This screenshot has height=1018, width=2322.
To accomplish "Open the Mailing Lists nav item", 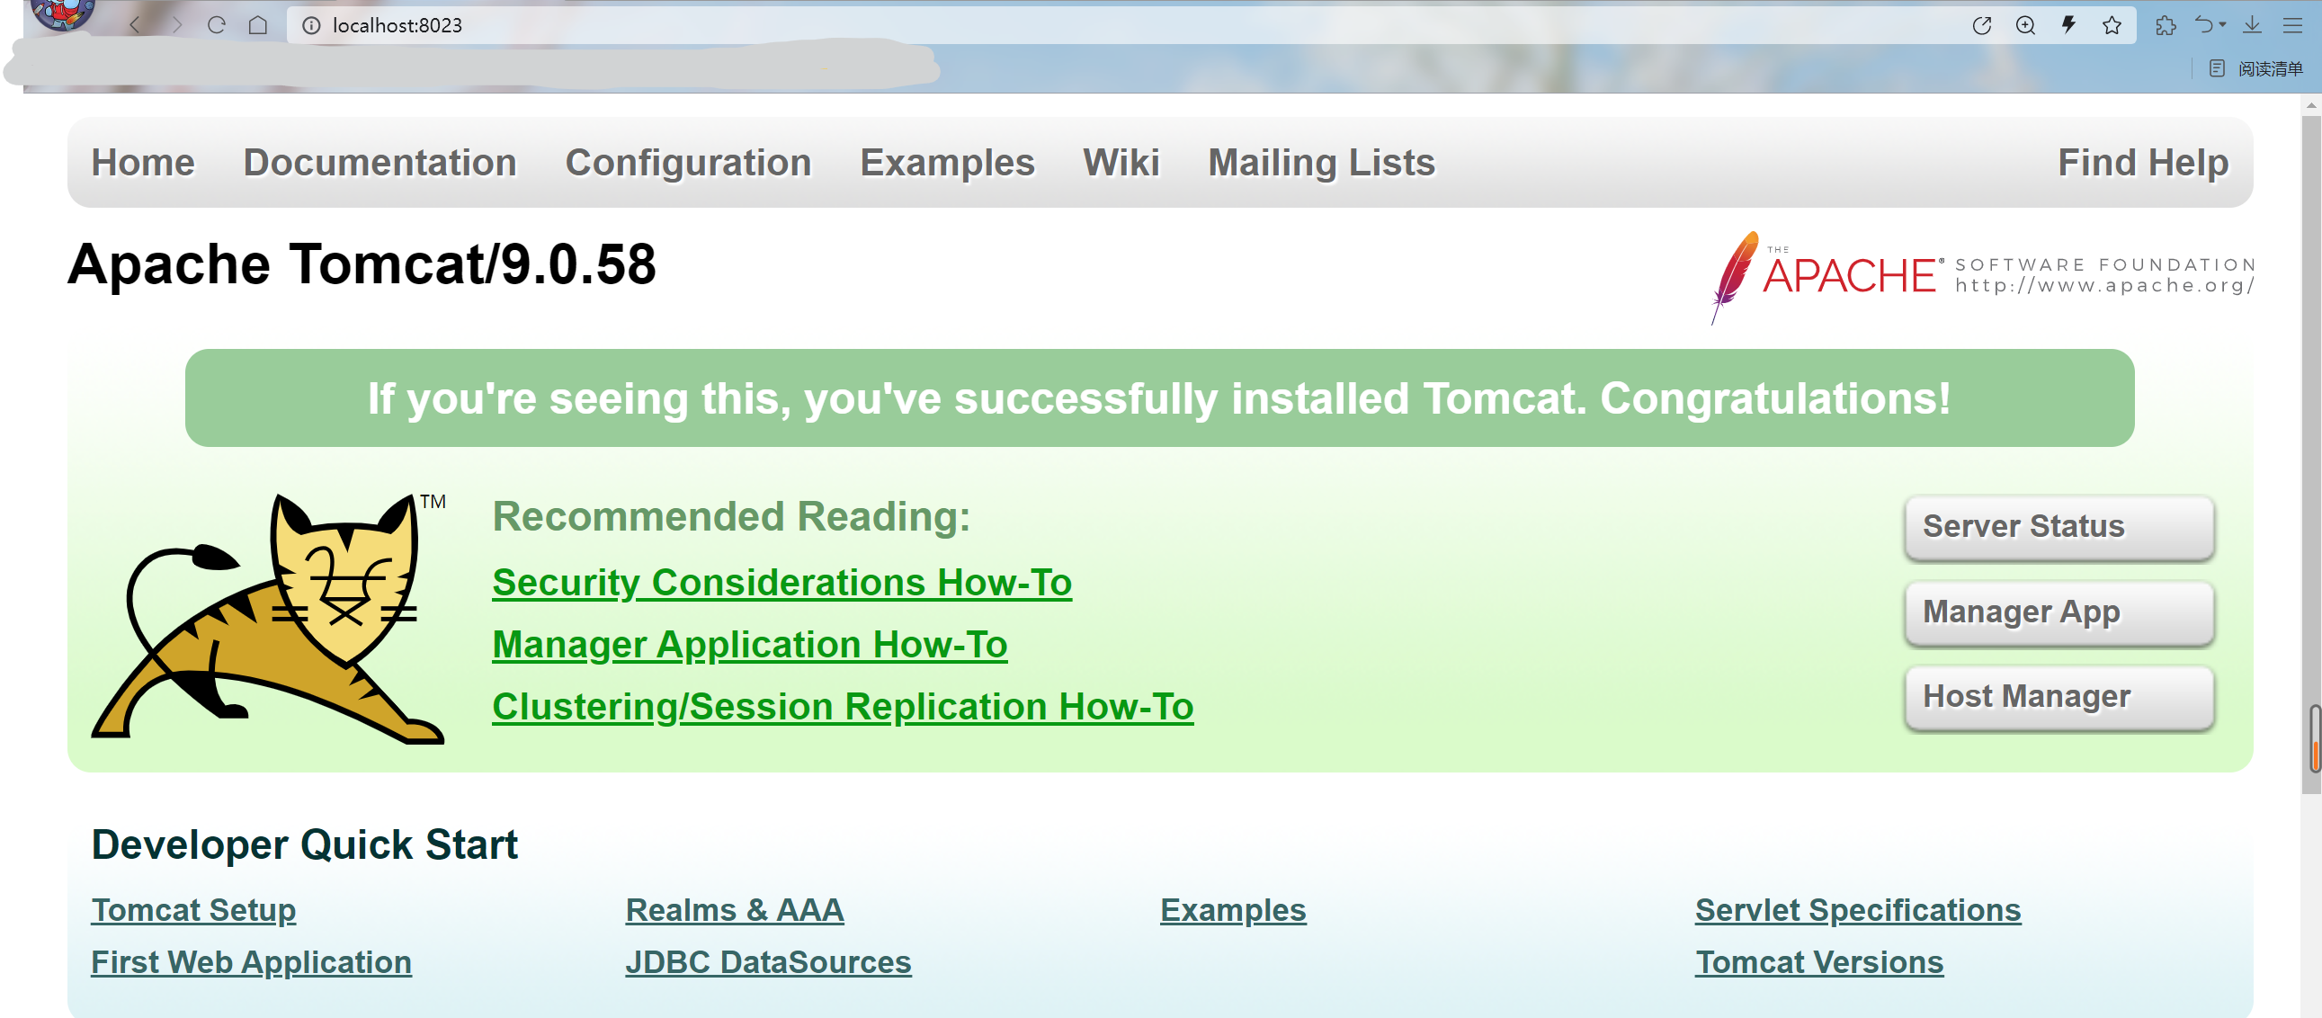I will [1320, 163].
